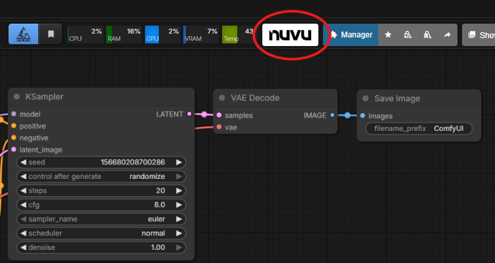Image resolution: width=495 pixels, height=263 pixels.
Task: Open the scheduler normal dropdown
Action: click(153, 233)
